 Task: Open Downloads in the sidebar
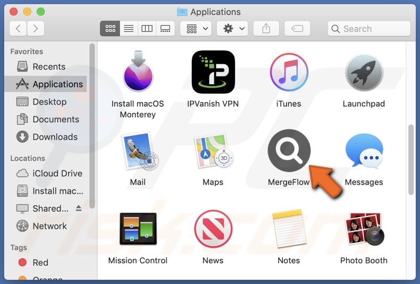click(46, 137)
